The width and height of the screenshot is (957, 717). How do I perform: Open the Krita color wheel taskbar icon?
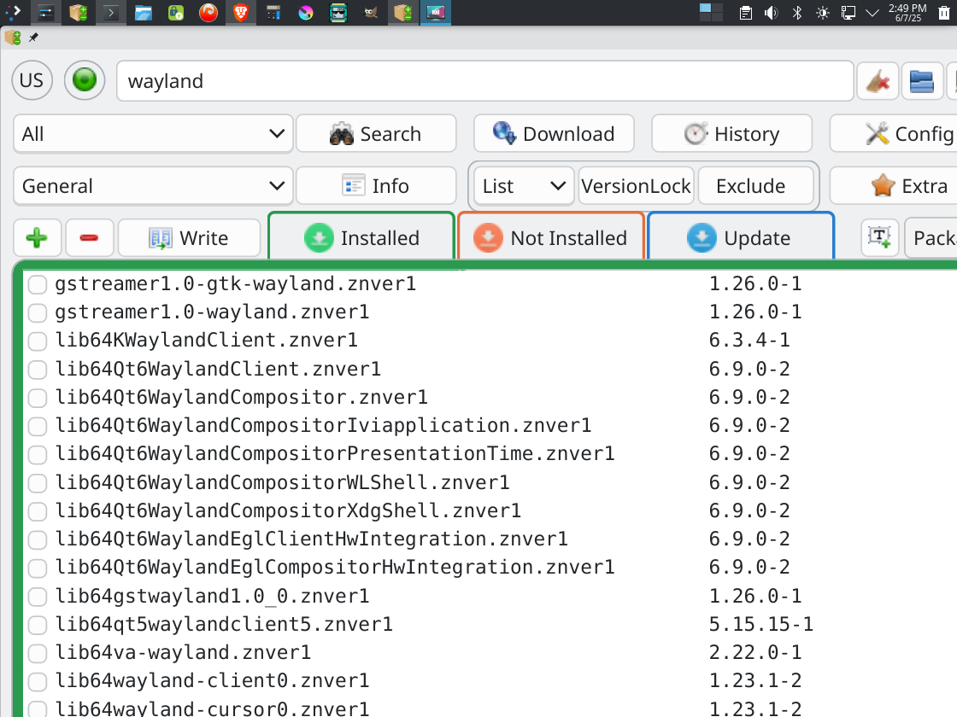(x=306, y=12)
